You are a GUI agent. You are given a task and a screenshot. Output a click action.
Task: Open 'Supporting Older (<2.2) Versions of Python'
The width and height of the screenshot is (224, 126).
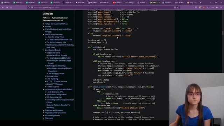click(x=60, y=101)
